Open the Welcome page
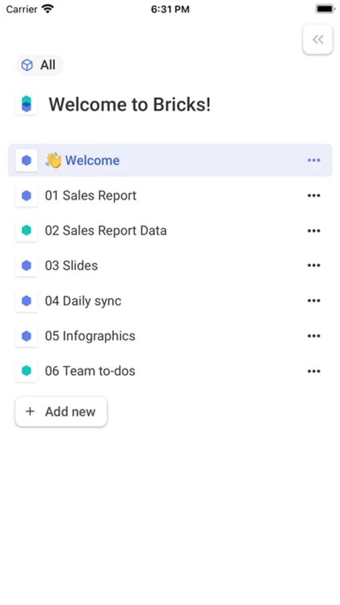Viewport: 340px width, 605px height. (x=170, y=161)
